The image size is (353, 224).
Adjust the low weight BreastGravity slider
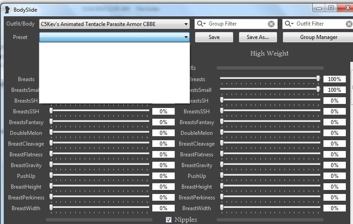99,164
